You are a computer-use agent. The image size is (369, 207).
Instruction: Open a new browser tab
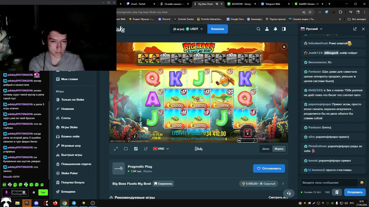330,4
